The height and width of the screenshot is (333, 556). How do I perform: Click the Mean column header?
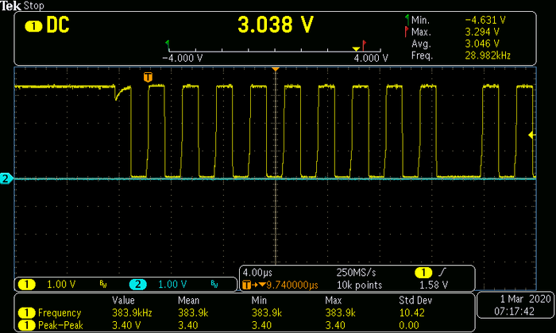pos(188,300)
